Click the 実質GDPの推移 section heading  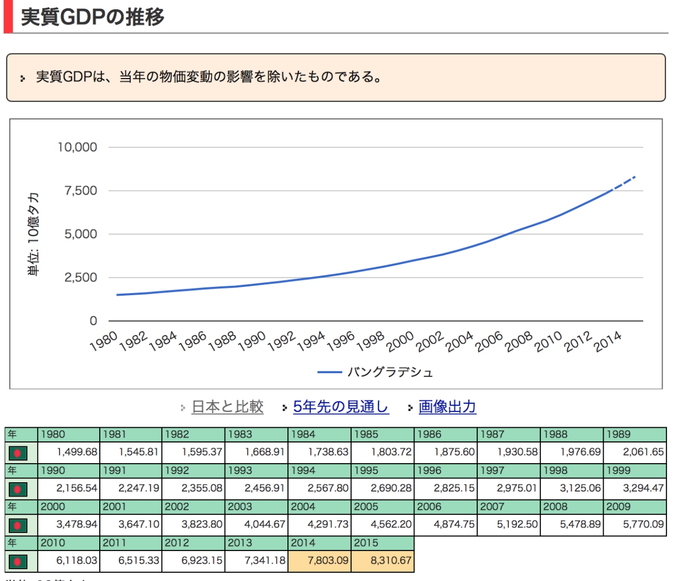92,17
